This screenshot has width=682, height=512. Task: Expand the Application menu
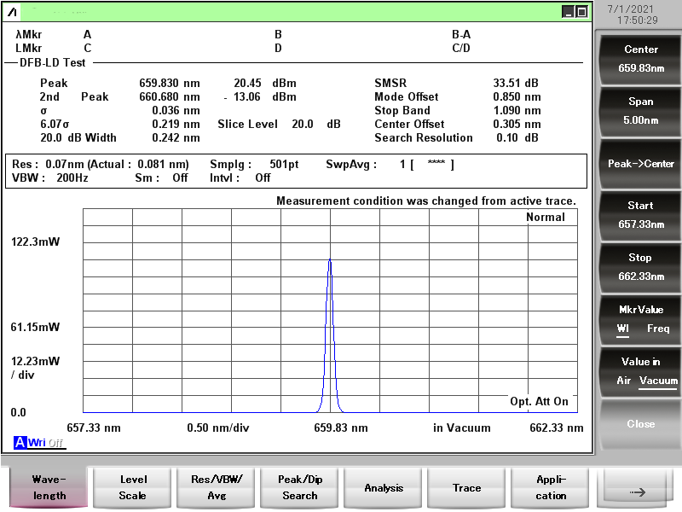551,487
